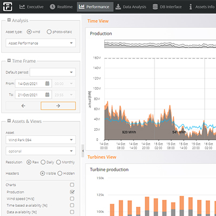Click the 15 Oct 14:00 axis label

point(183,146)
